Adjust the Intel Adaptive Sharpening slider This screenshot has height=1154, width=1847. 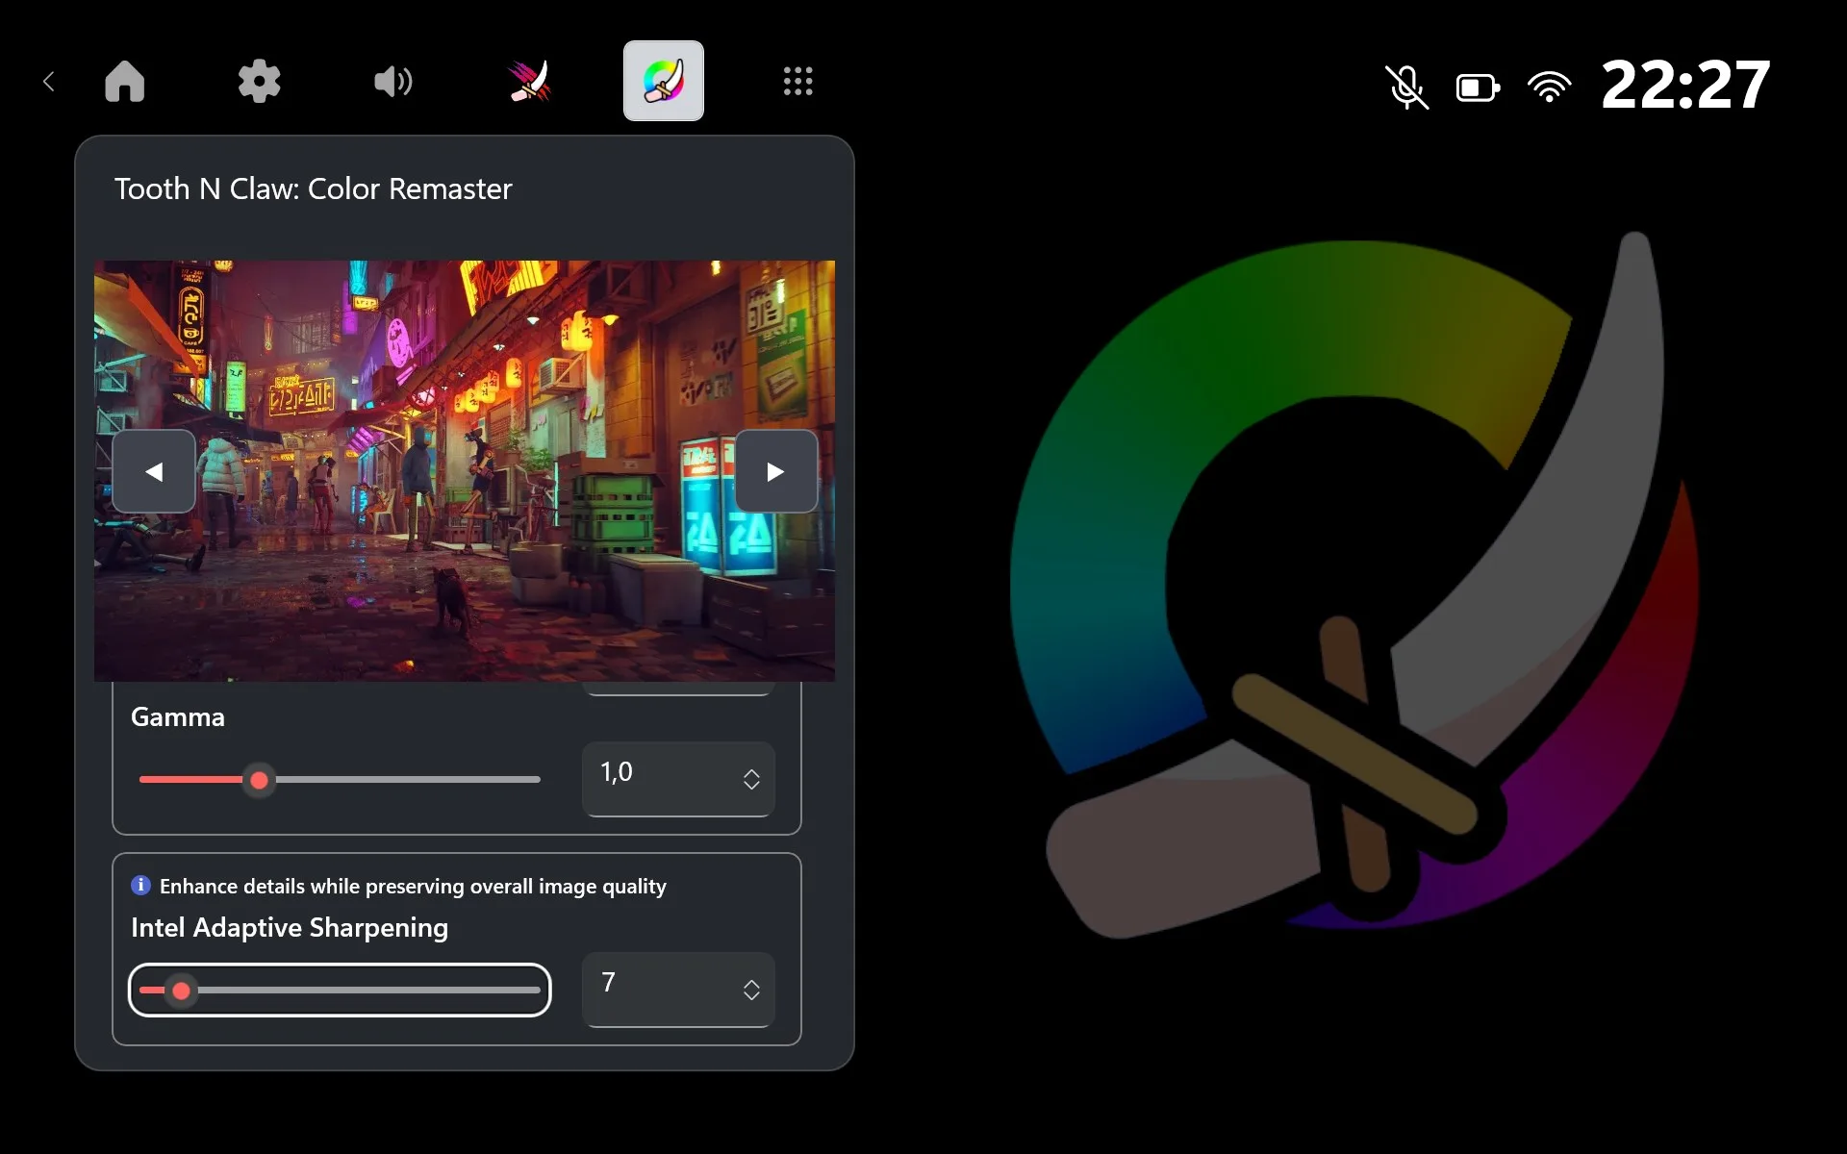(340, 990)
